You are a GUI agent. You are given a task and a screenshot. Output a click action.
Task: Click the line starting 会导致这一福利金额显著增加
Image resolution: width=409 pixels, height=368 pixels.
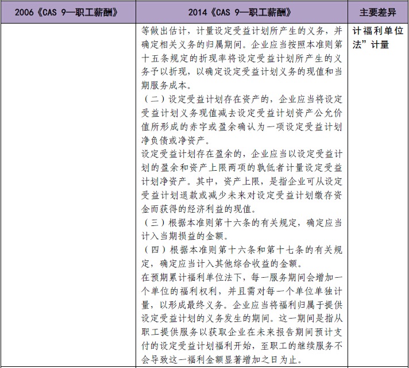click(x=222, y=360)
